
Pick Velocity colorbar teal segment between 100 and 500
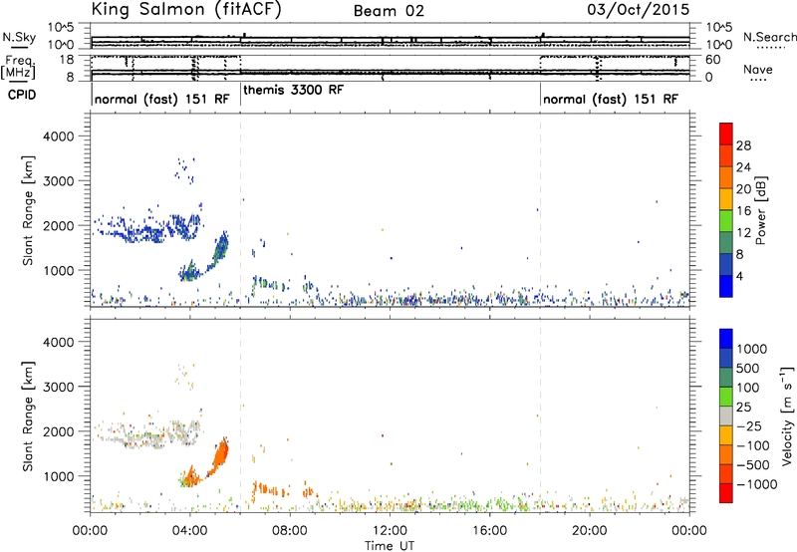[x=726, y=378]
